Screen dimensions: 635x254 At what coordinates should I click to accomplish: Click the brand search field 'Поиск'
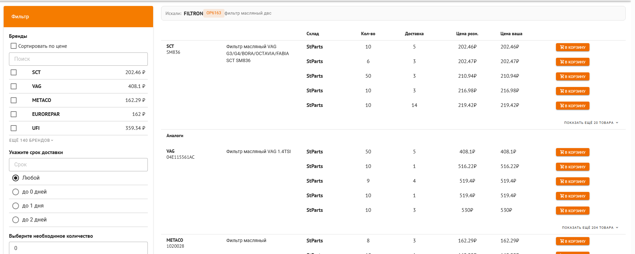pyautogui.click(x=78, y=59)
